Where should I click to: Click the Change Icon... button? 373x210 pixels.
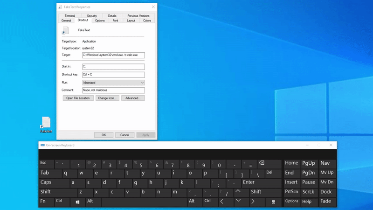107,98
